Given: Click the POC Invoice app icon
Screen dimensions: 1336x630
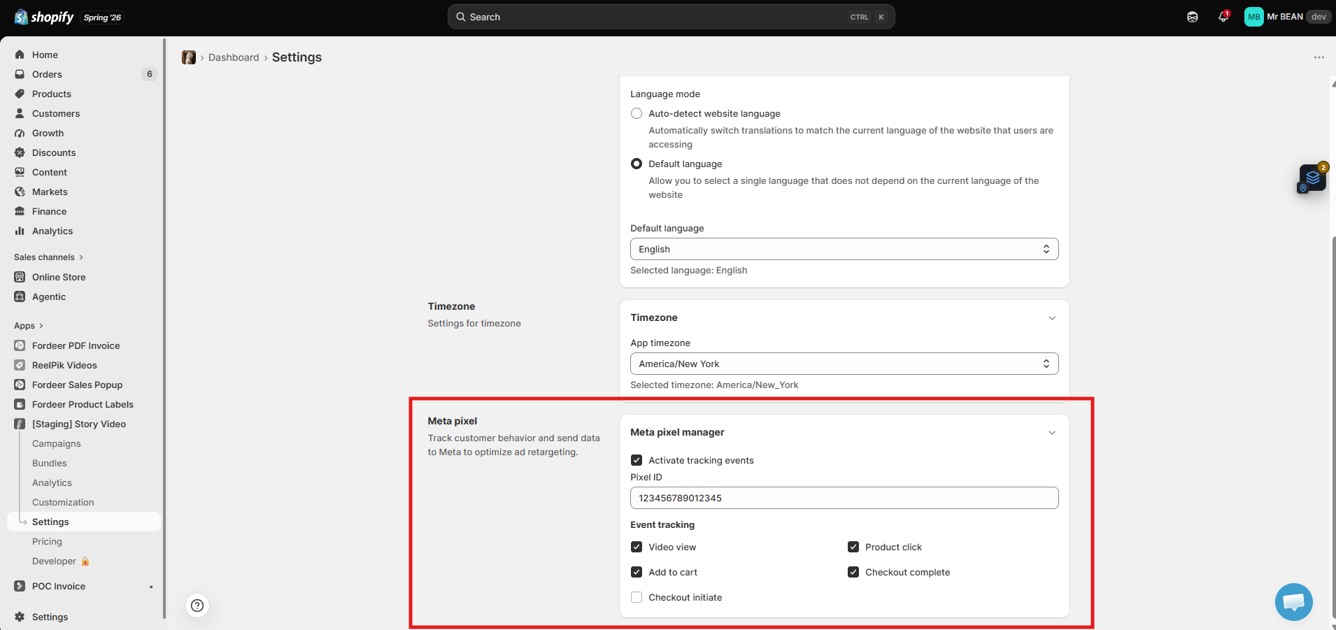Looking at the screenshot, I should tap(20, 586).
